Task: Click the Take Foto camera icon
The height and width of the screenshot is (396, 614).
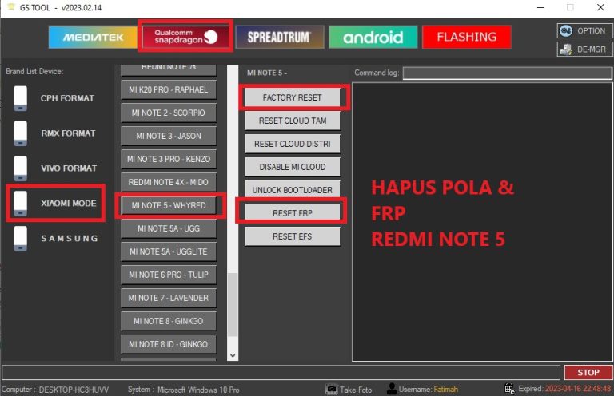Action: pyautogui.click(x=331, y=390)
